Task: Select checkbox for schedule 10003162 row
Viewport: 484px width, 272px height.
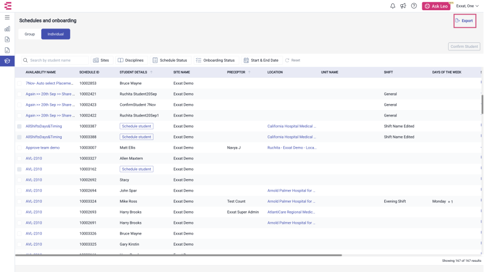Action: pyautogui.click(x=19, y=169)
